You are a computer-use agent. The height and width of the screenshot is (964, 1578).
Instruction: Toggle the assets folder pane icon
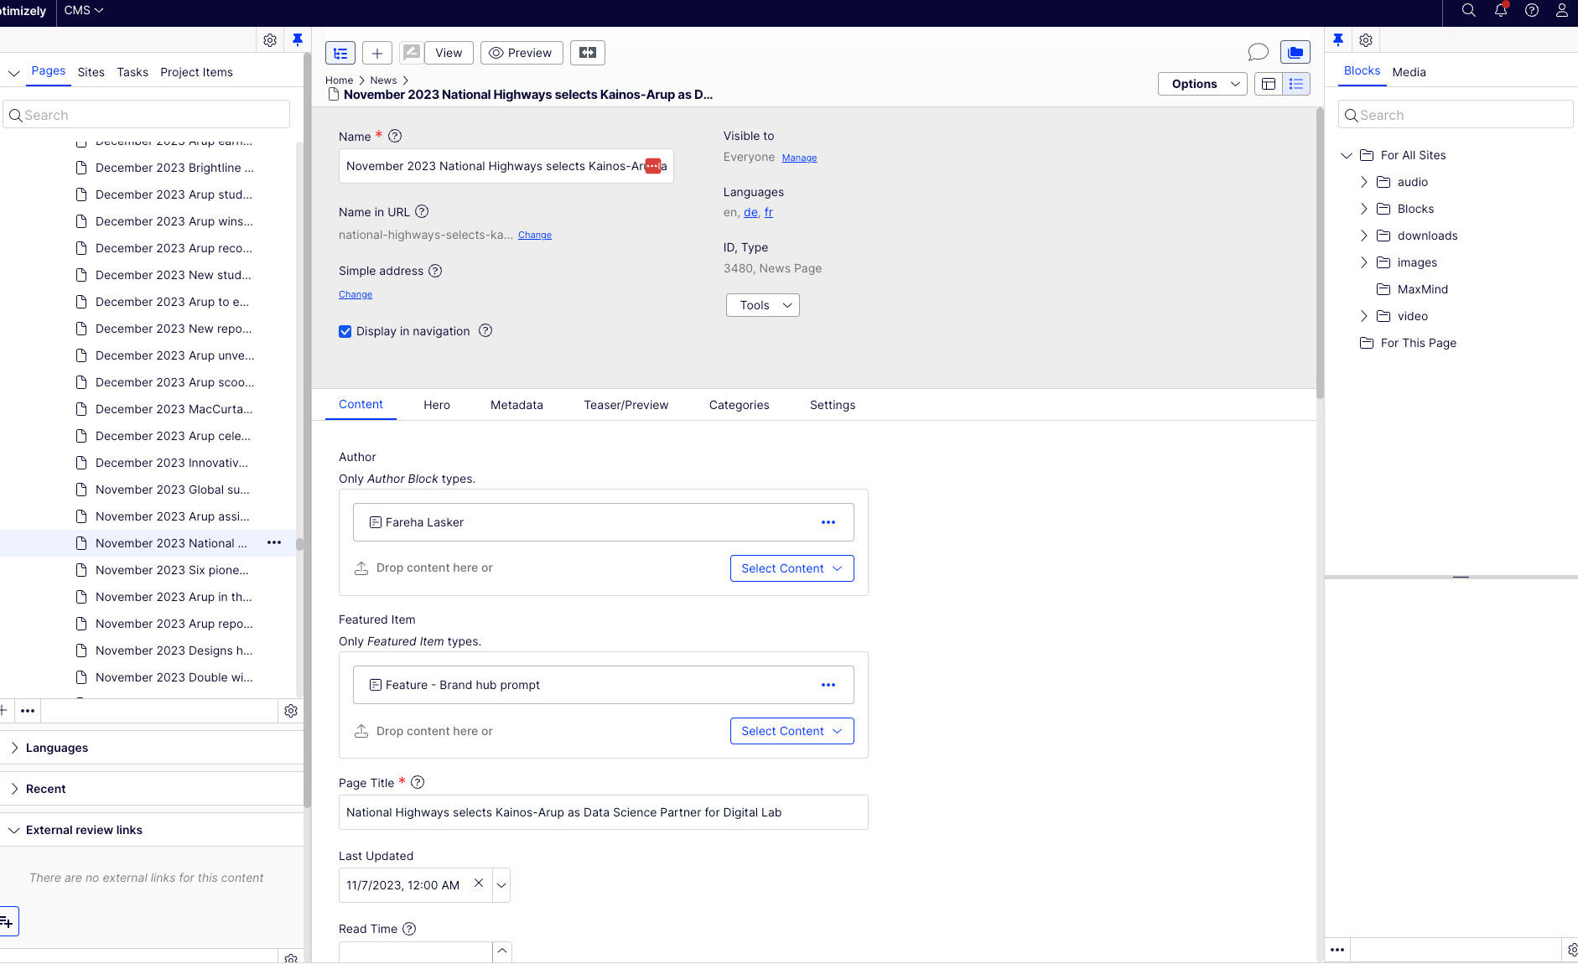point(1295,53)
